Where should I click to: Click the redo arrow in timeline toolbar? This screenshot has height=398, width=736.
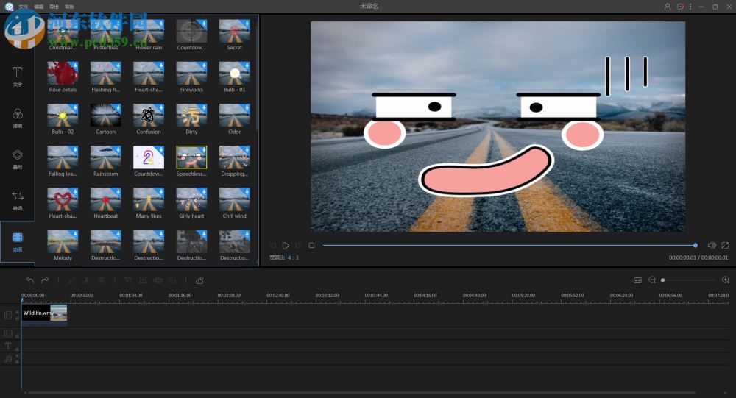45,280
